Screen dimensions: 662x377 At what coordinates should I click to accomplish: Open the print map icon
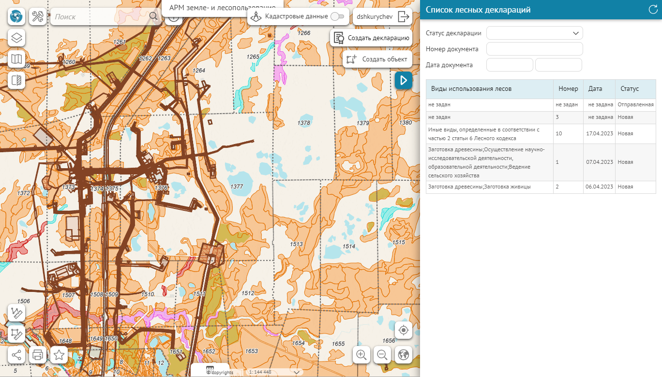38,355
